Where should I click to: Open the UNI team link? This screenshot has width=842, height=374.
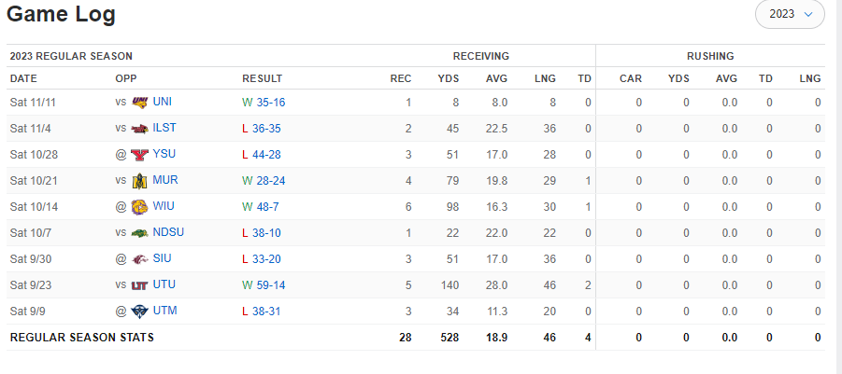(x=164, y=103)
